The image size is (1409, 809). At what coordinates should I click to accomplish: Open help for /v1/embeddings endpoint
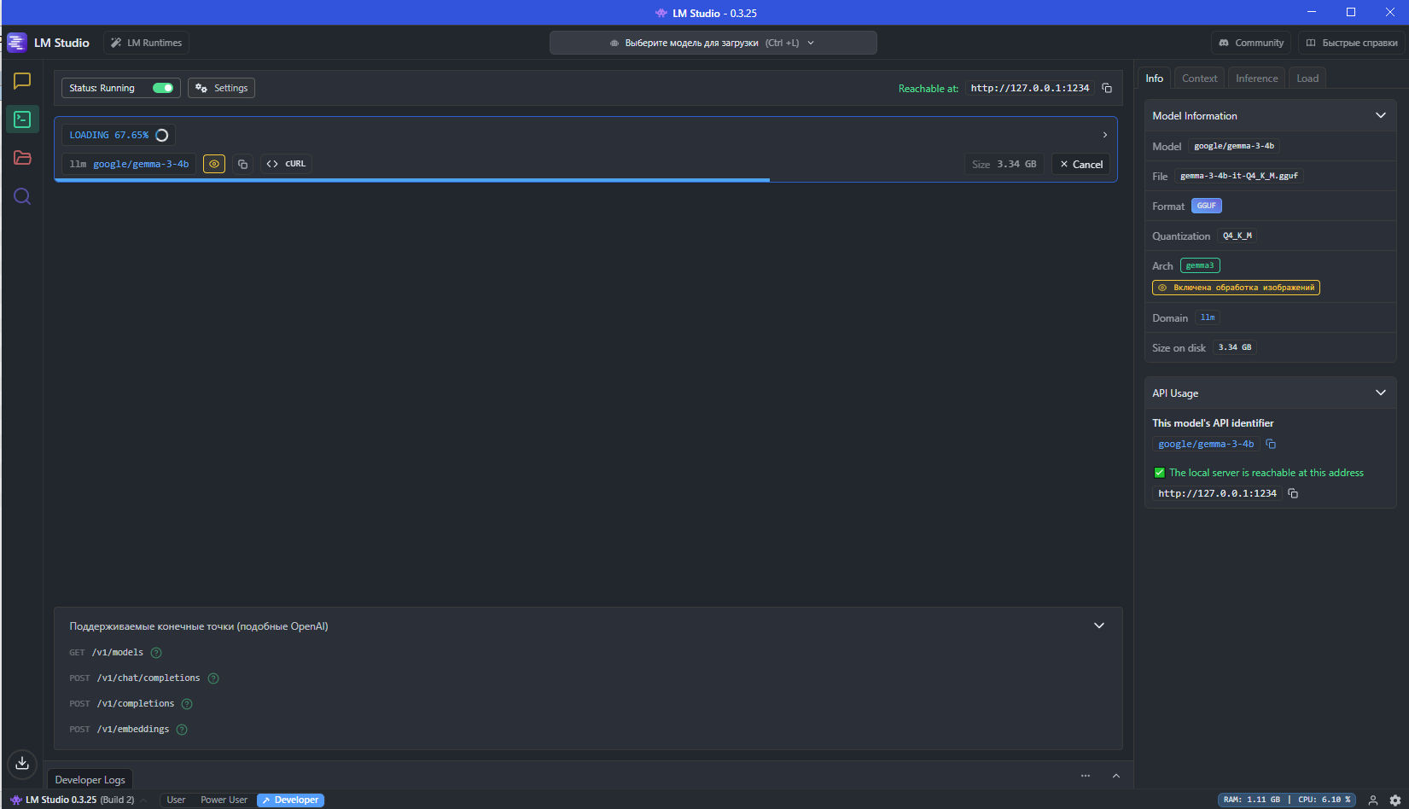(x=182, y=730)
